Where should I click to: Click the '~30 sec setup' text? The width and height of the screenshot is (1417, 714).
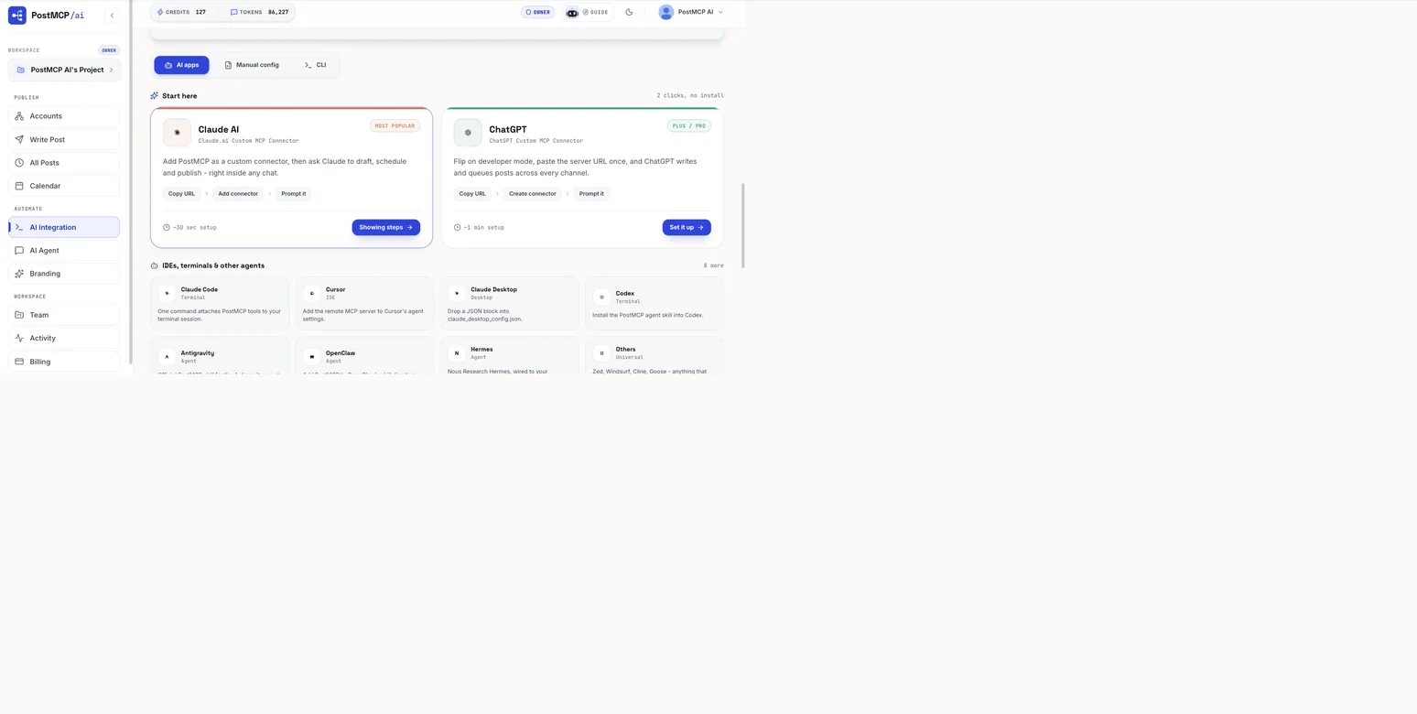pyautogui.click(x=194, y=227)
